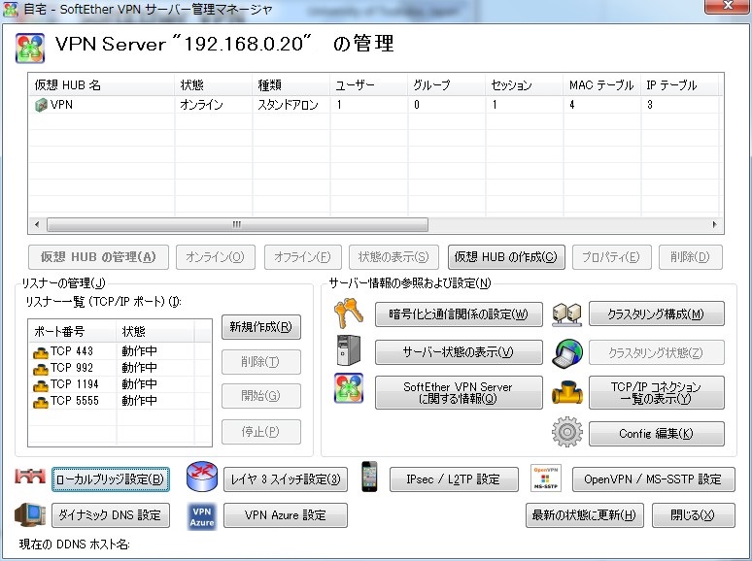The width and height of the screenshot is (752, 561).
Task: Click 状態の表示(S) button
Action: [393, 257]
